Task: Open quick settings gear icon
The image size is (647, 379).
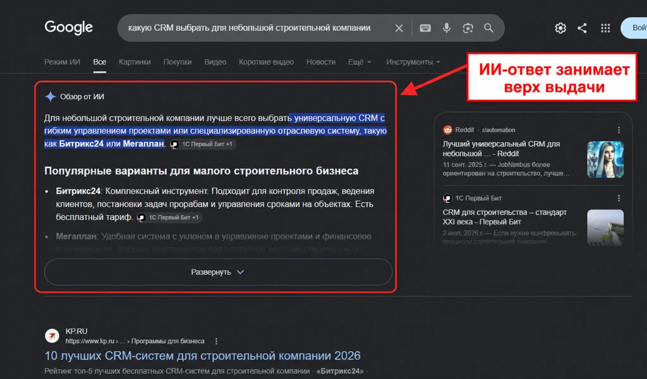Action: tap(560, 28)
